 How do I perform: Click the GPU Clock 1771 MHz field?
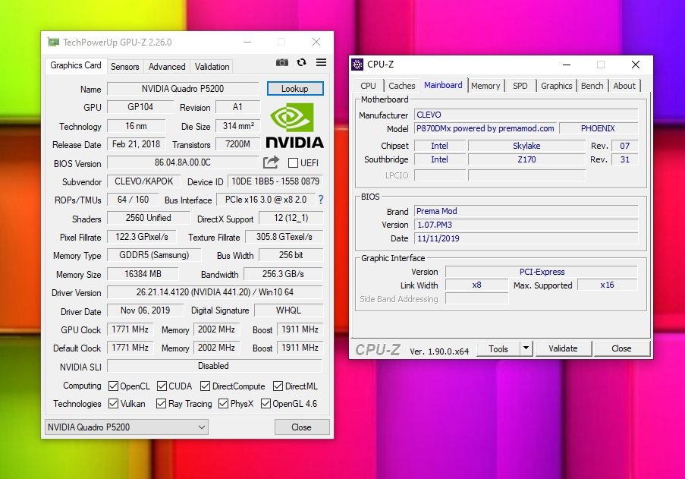[x=130, y=329]
